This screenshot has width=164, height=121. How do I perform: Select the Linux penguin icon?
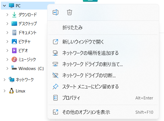pyautogui.click(x=11, y=91)
